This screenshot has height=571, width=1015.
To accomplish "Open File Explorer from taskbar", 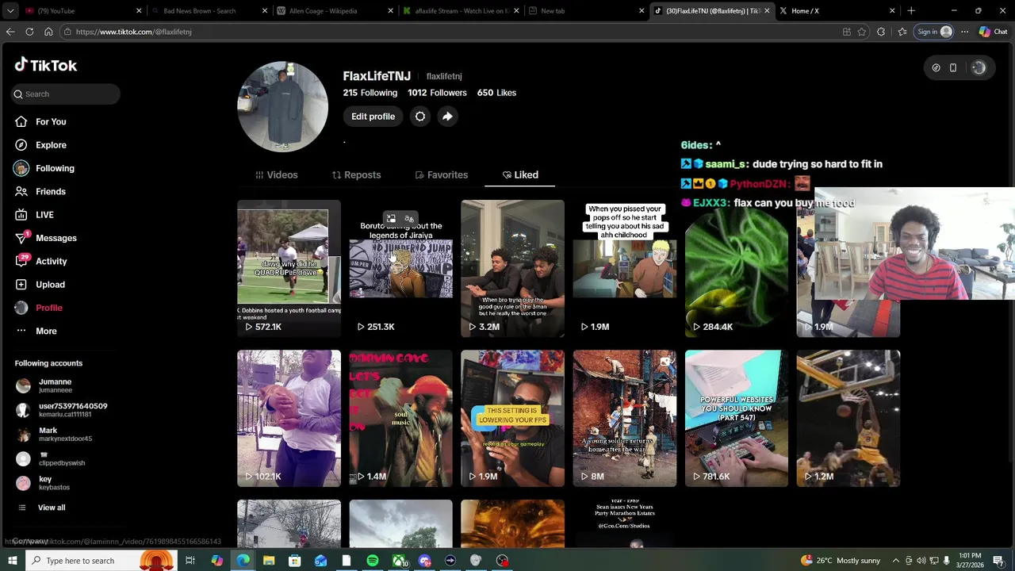I will point(269,561).
